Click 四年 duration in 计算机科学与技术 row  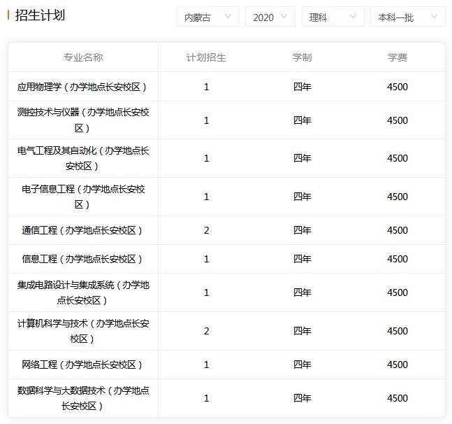click(302, 331)
